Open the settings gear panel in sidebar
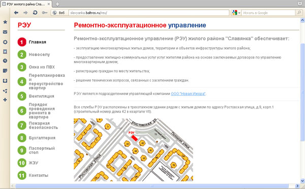The height and width of the screenshot is (189, 305). (x=5, y=42)
